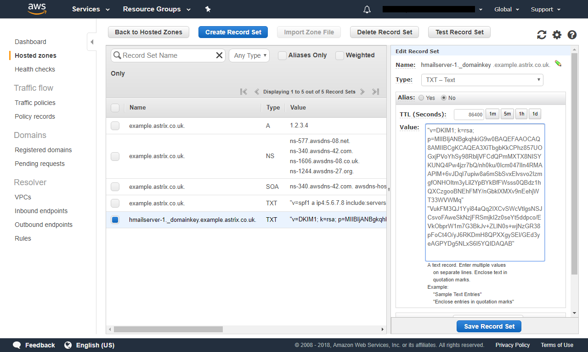Screen dimensions: 588x352
Task: Click the panel splitter handle
Action: [389, 189]
